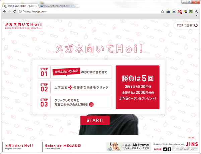
Task: Click the JINS logo in the footer
Action: tap(192, 144)
